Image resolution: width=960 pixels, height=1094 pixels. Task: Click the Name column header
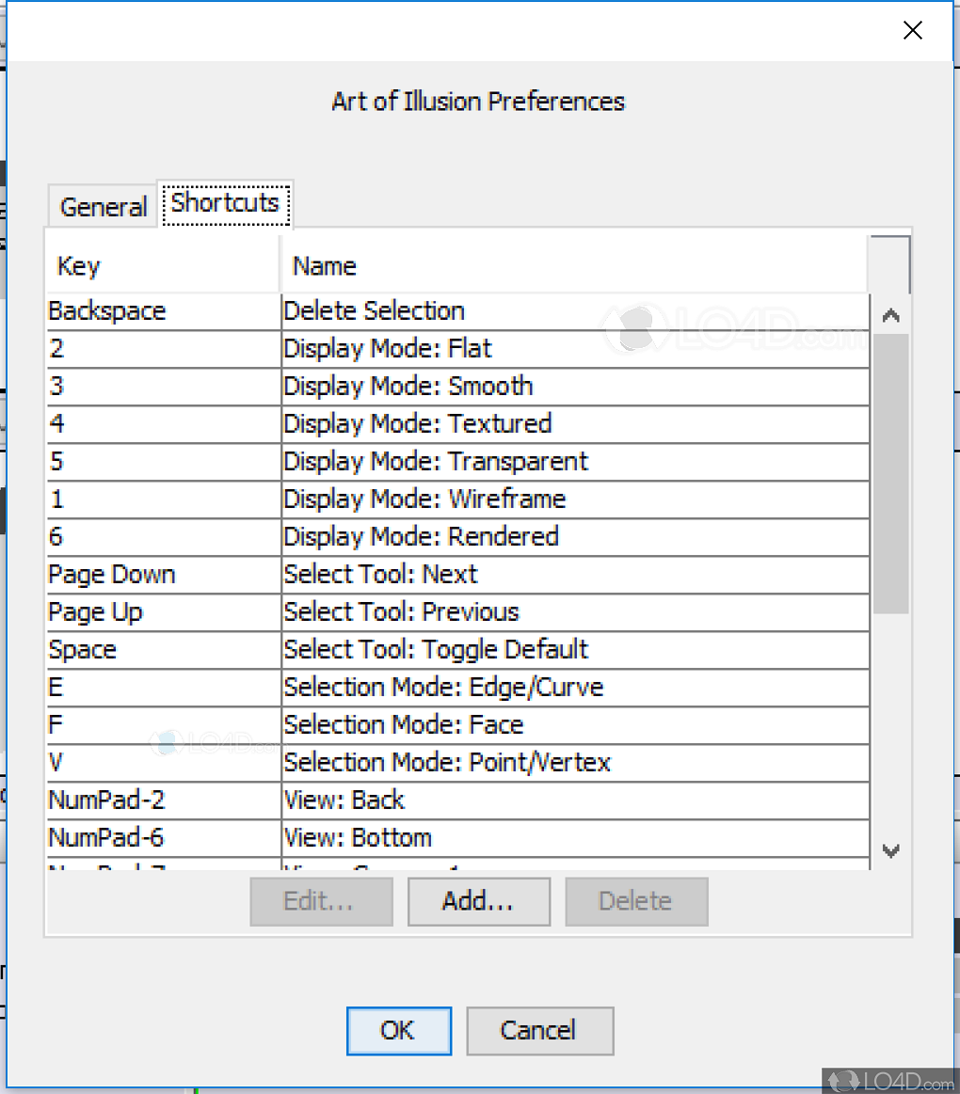click(x=574, y=266)
